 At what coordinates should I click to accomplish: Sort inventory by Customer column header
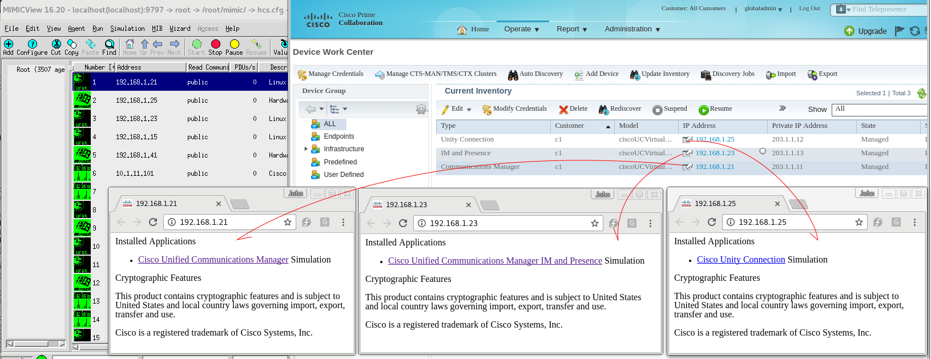(582, 126)
